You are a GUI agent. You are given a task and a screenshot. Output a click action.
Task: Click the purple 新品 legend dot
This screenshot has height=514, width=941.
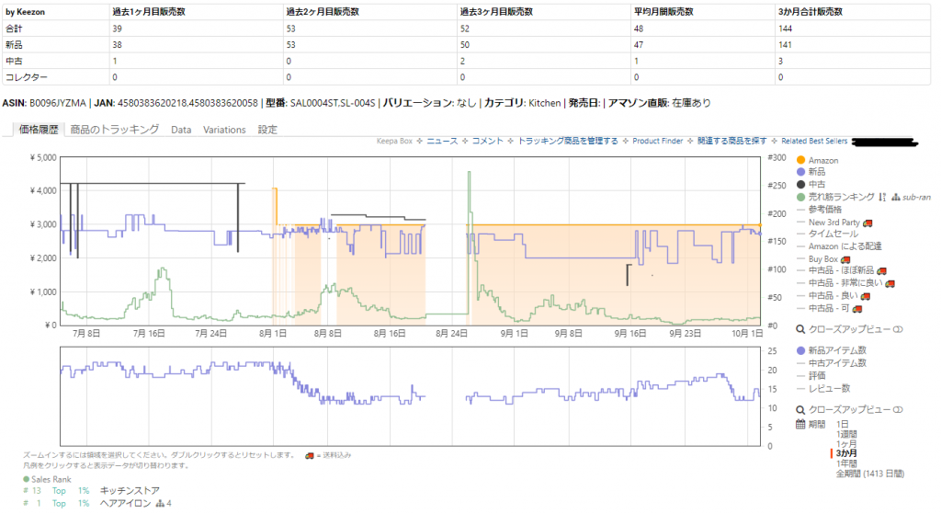pos(800,173)
